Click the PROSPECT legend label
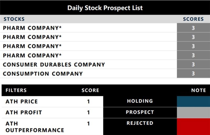The height and width of the screenshot is (135, 210). point(140,112)
